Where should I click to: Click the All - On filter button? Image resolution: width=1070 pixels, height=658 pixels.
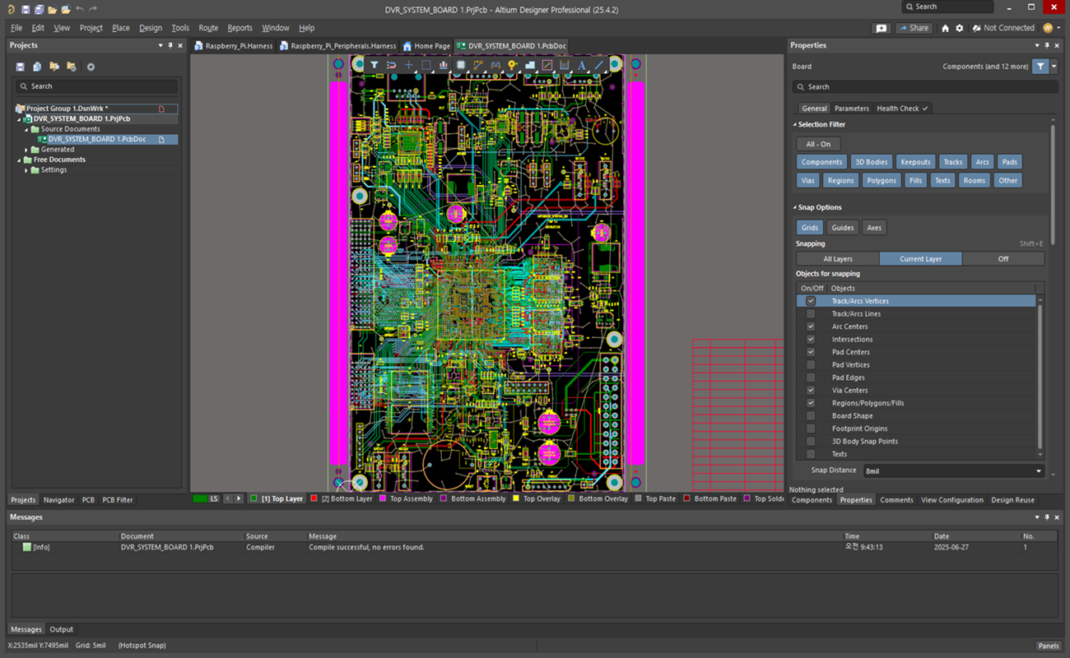(x=818, y=144)
